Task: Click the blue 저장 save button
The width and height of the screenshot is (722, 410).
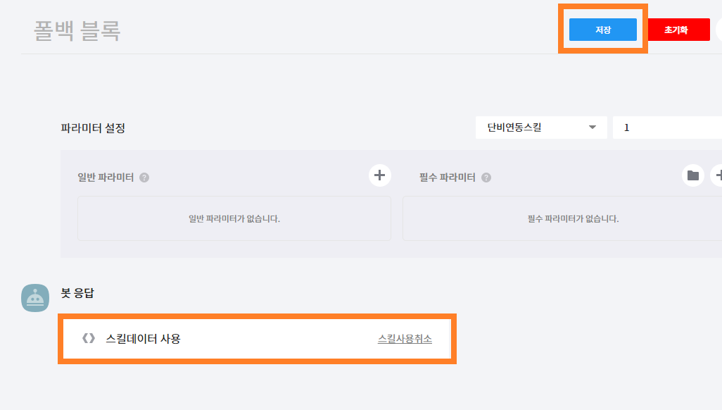Action: [x=603, y=30]
